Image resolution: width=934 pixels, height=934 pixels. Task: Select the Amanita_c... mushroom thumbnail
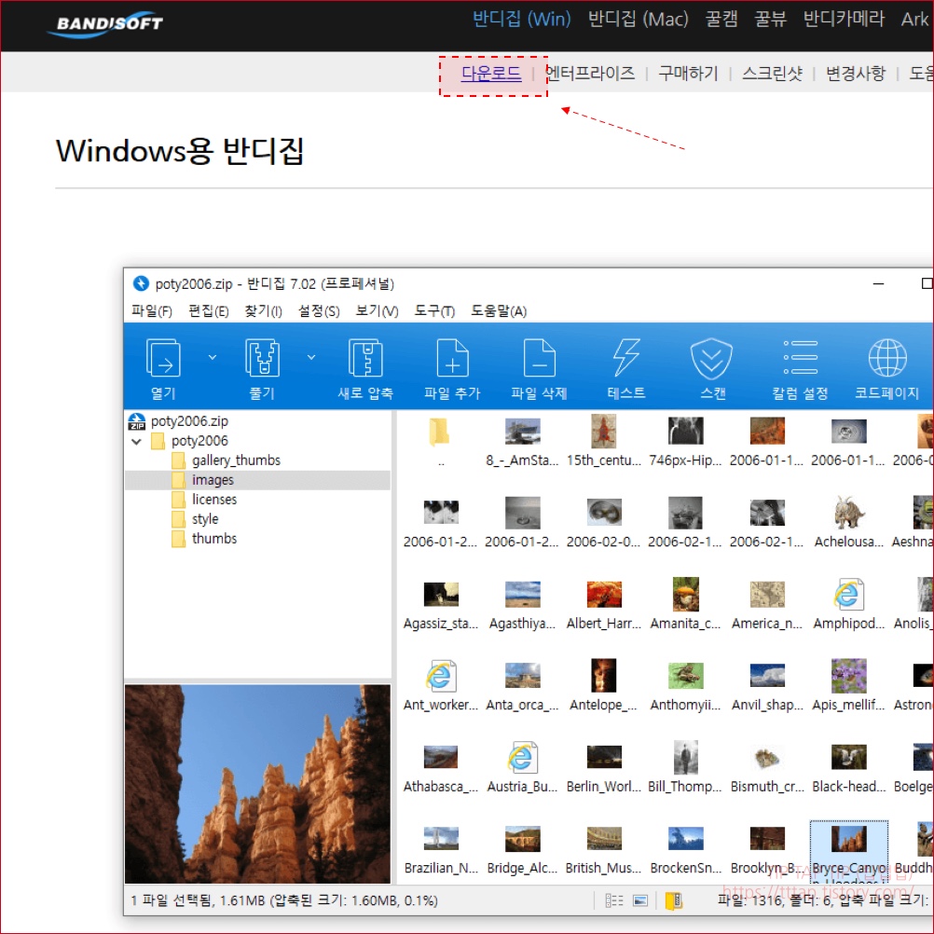click(686, 594)
